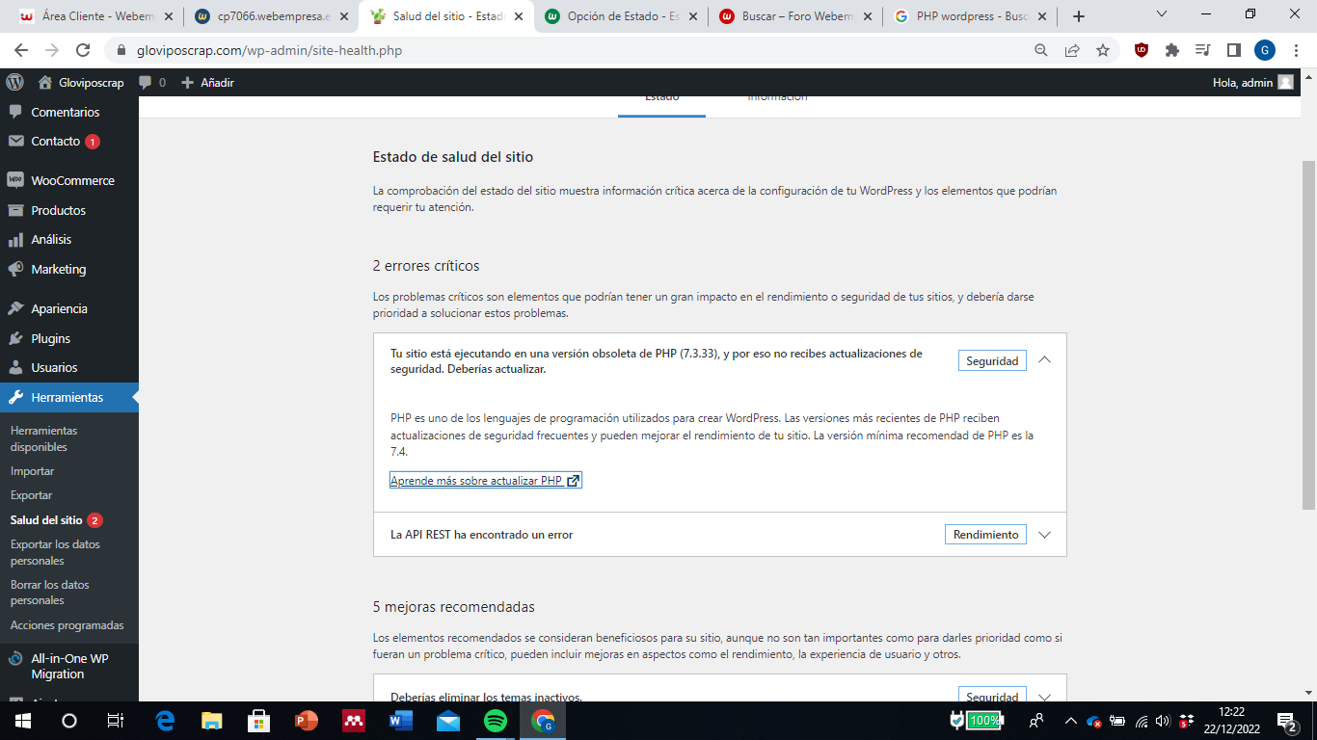Open Herramientas disponibles submenu
The image size is (1317, 740).
coord(43,438)
